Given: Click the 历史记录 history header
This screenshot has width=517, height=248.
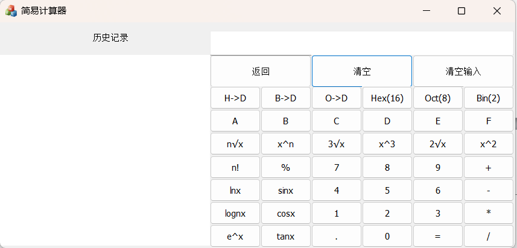Looking at the screenshot, I should pos(110,38).
